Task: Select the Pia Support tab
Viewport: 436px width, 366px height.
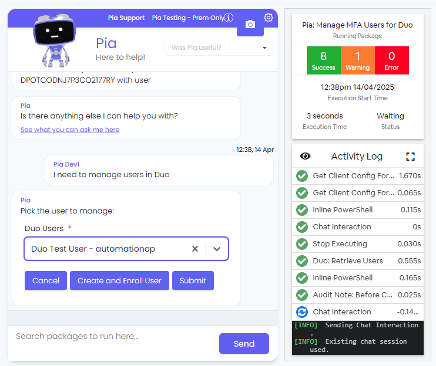Action: click(x=126, y=18)
